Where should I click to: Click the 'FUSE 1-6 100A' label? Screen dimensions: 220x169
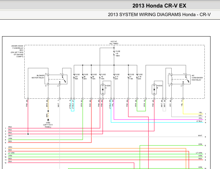tap(118, 54)
